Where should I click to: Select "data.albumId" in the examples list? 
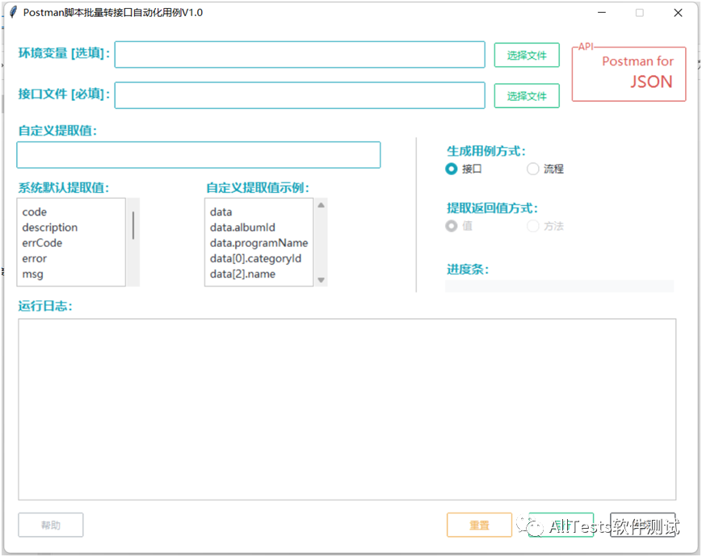[x=242, y=228]
